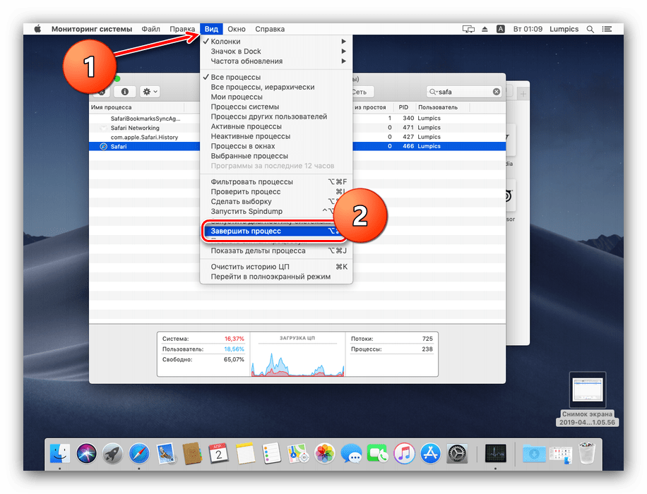Open System Preferences gear in Dock
The width and height of the screenshot is (647, 494).
457,453
